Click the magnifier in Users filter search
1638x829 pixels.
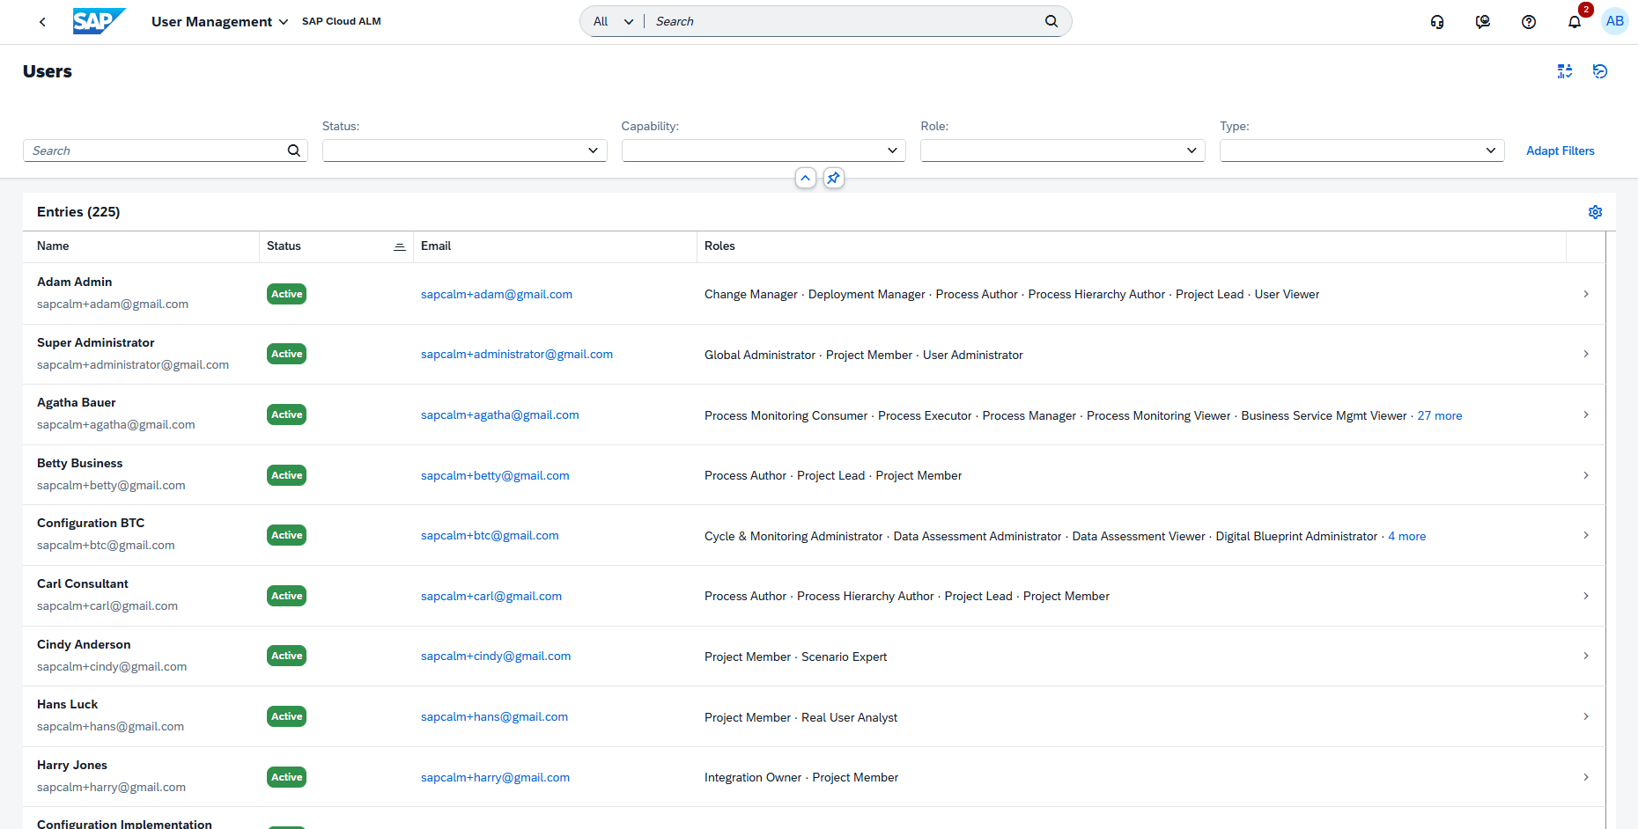pos(294,150)
